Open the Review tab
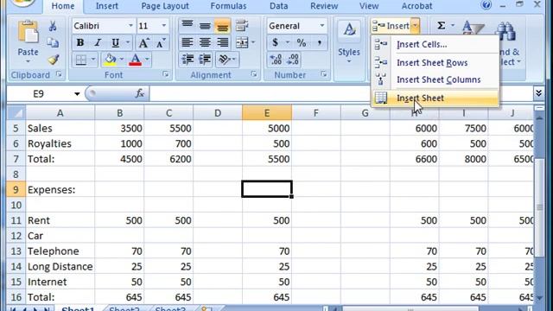 pos(324,6)
